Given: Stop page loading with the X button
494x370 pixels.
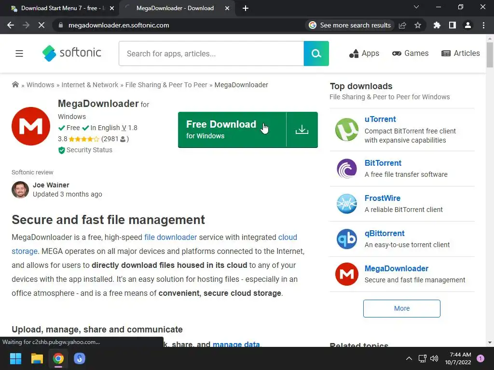Looking at the screenshot, I should (41, 25).
